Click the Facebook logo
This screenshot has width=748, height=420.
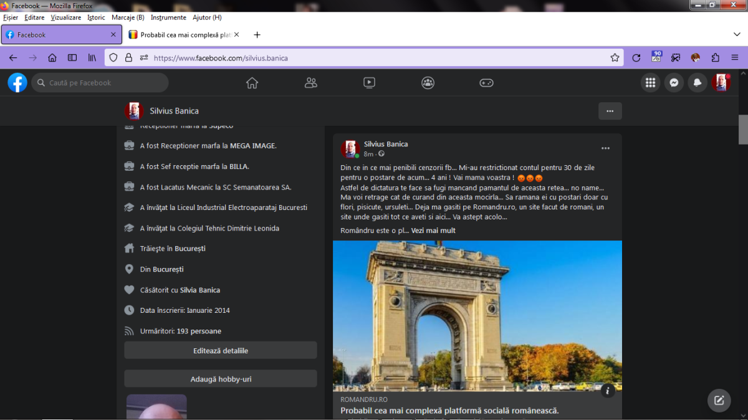[x=17, y=82]
